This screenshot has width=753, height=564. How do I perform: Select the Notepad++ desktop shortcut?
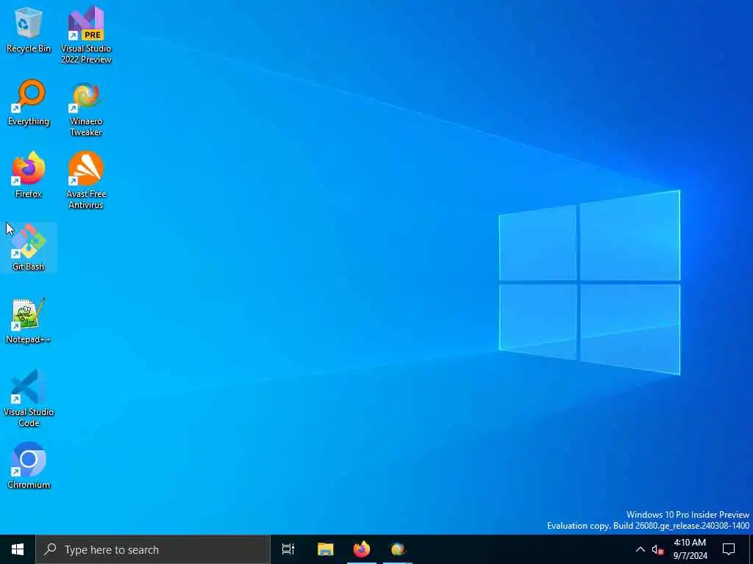point(29,321)
